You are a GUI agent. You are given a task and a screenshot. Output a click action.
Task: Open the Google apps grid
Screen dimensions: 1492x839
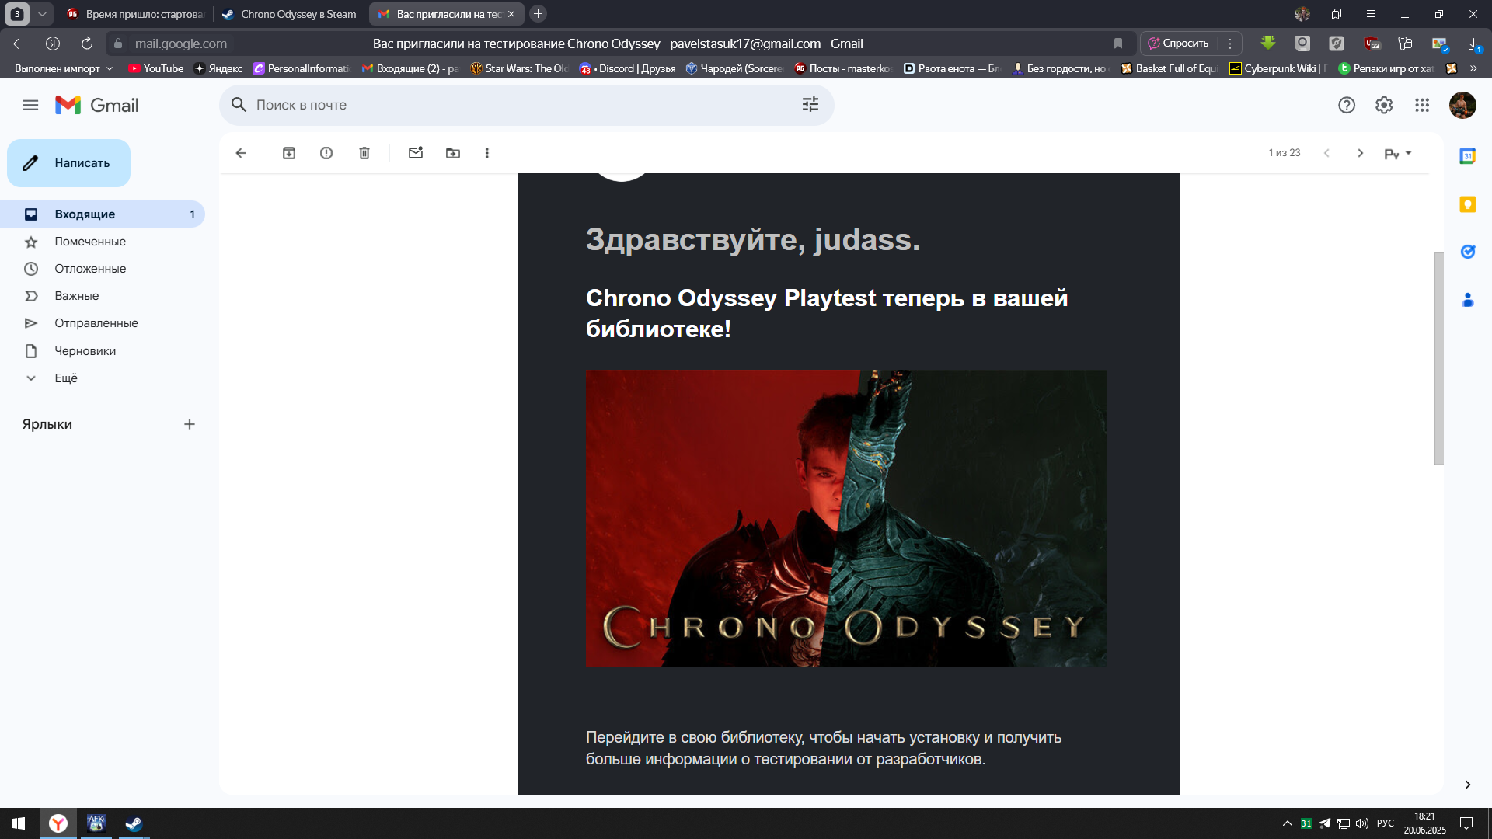coord(1422,105)
